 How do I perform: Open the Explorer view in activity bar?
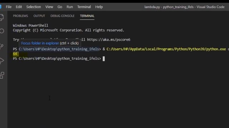2,17
